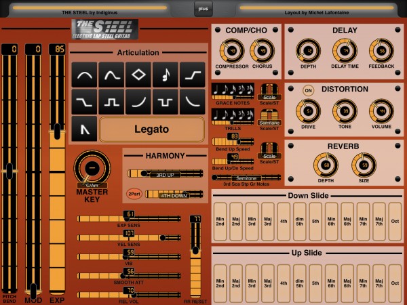Click the RR RESET vertical slider
The image size is (407, 305).
[x=195, y=257]
